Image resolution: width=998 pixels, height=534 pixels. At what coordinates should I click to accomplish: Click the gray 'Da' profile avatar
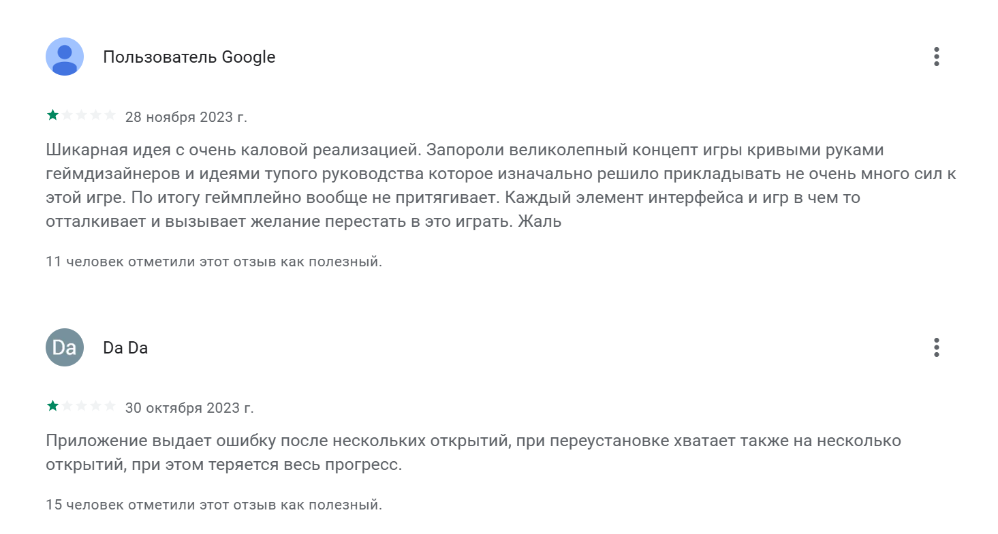65,347
